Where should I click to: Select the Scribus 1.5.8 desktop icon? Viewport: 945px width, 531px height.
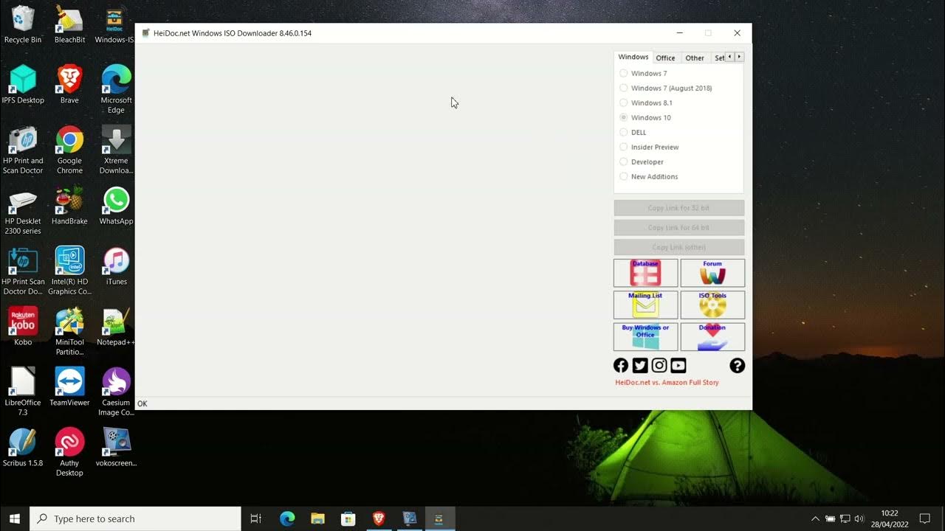coord(23,447)
